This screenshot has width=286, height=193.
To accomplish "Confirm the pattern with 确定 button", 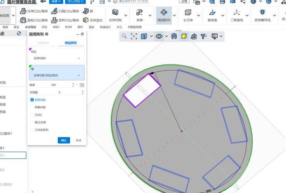I will (63, 141).
